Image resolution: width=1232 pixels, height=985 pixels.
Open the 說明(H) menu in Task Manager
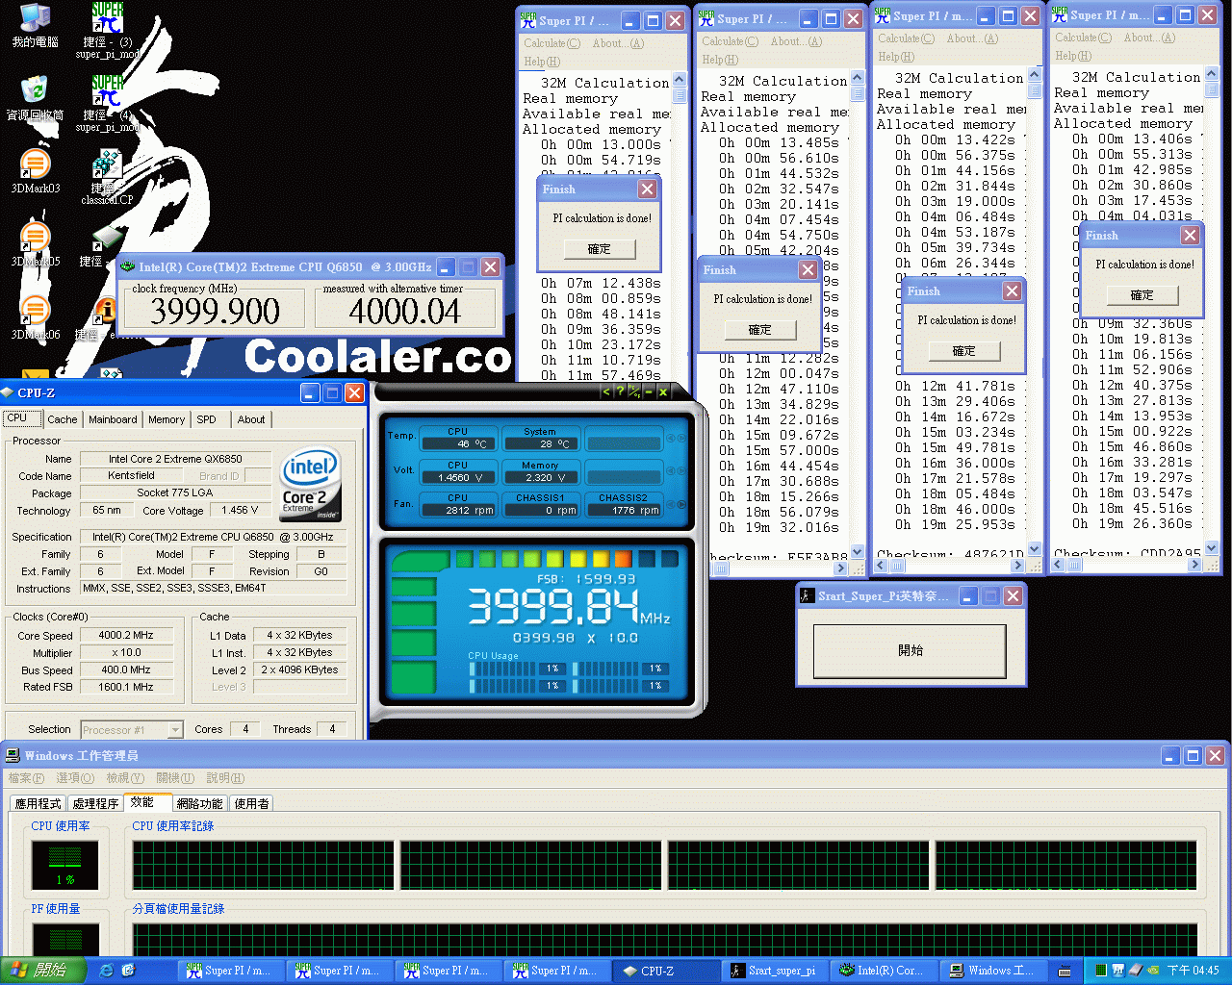pos(225,777)
